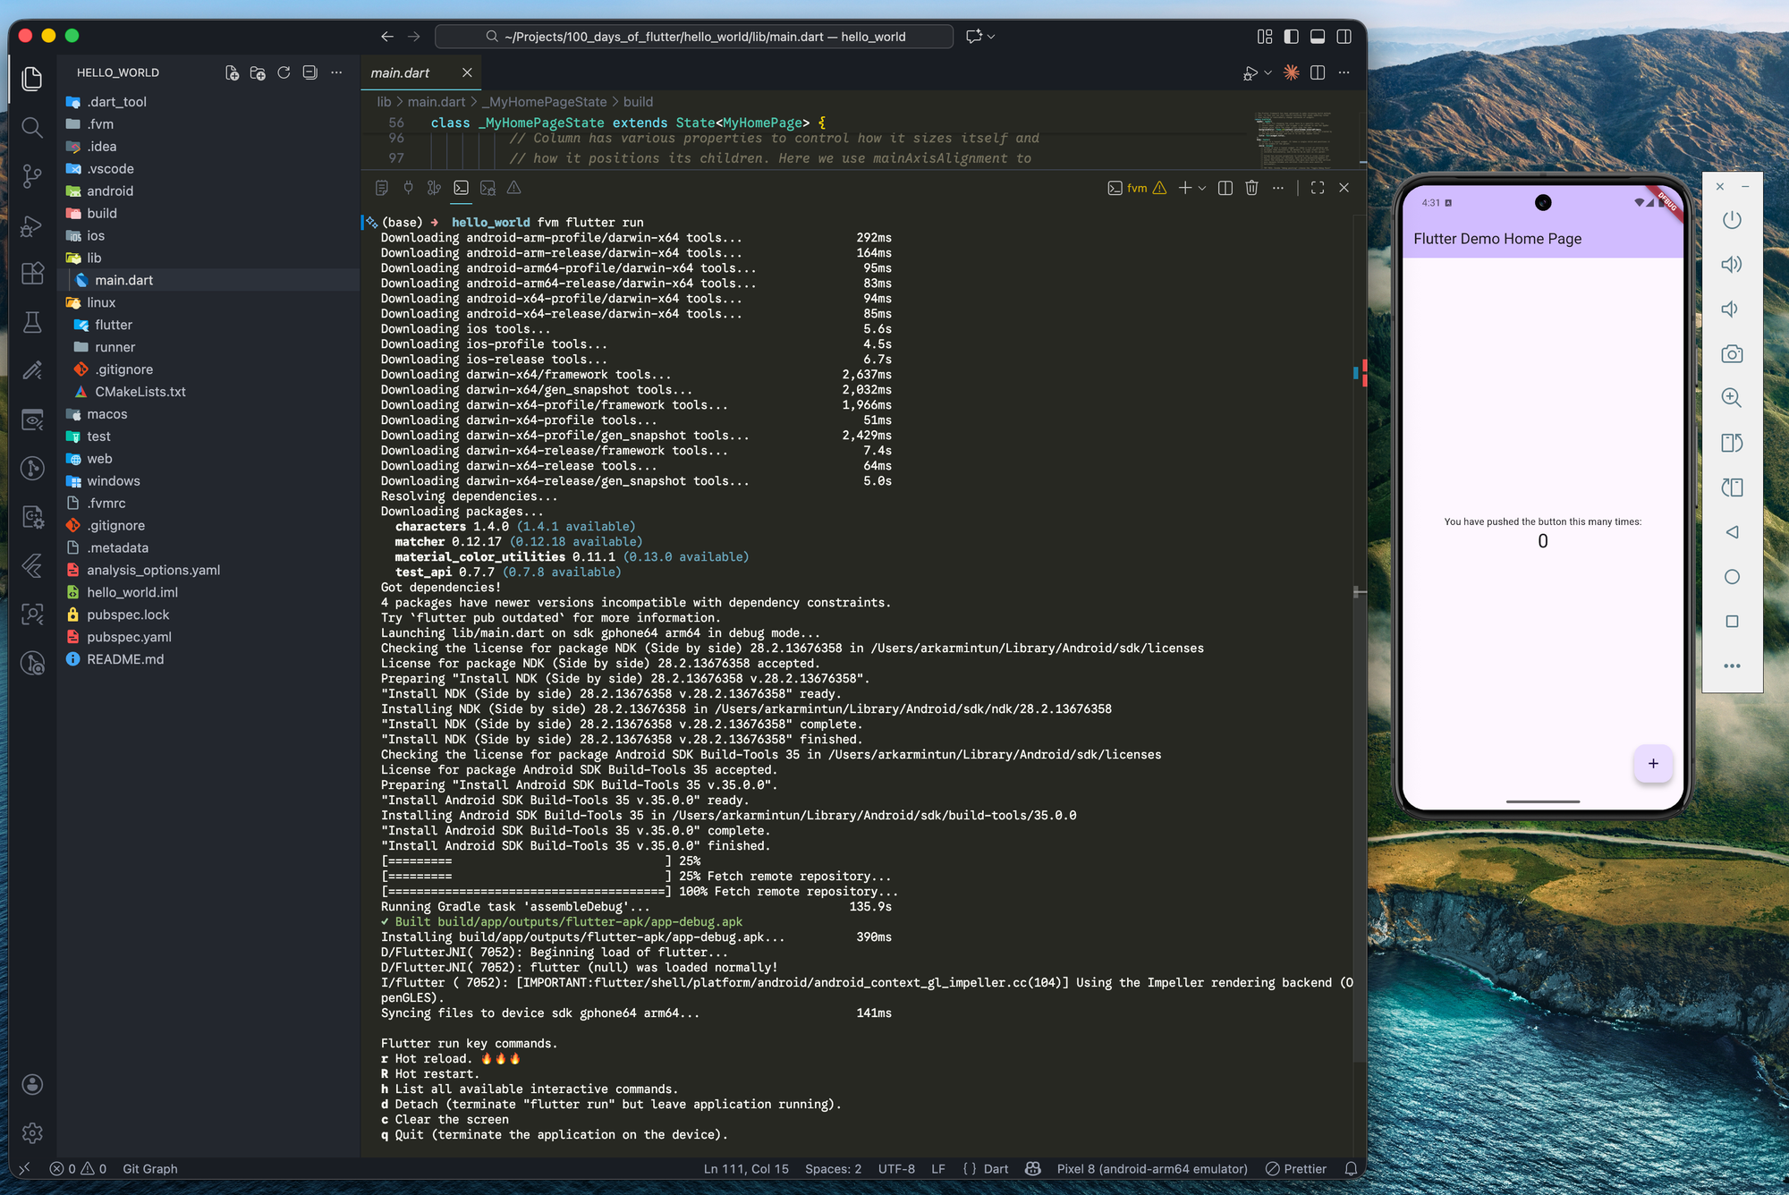
Task: Kill terminal with the trash icon
Action: pyautogui.click(x=1251, y=188)
